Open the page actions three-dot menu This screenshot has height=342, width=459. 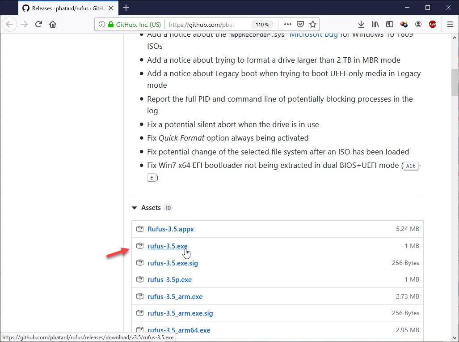(288, 24)
